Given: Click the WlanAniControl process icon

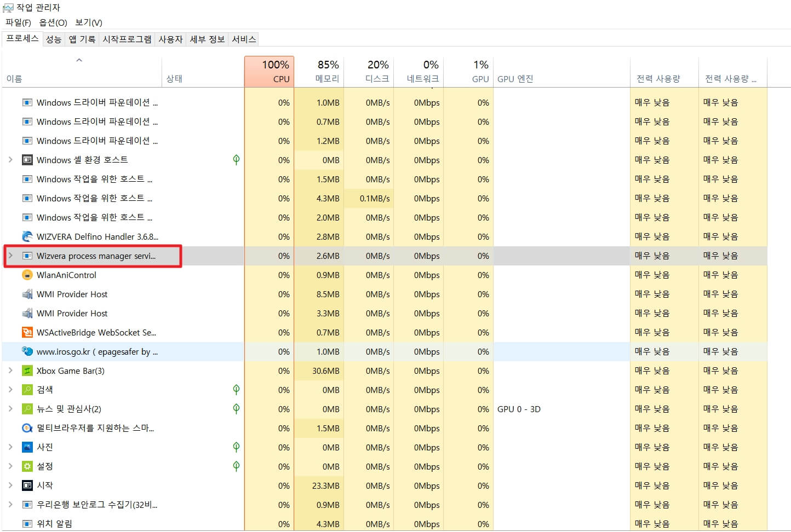Looking at the screenshot, I should click(27, 275).
